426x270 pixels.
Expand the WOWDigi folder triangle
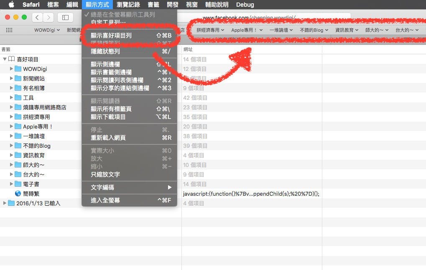coord(11,68)
